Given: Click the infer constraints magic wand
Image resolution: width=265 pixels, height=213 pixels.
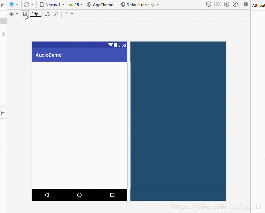Looking at the screenshot, I should 56,14.
